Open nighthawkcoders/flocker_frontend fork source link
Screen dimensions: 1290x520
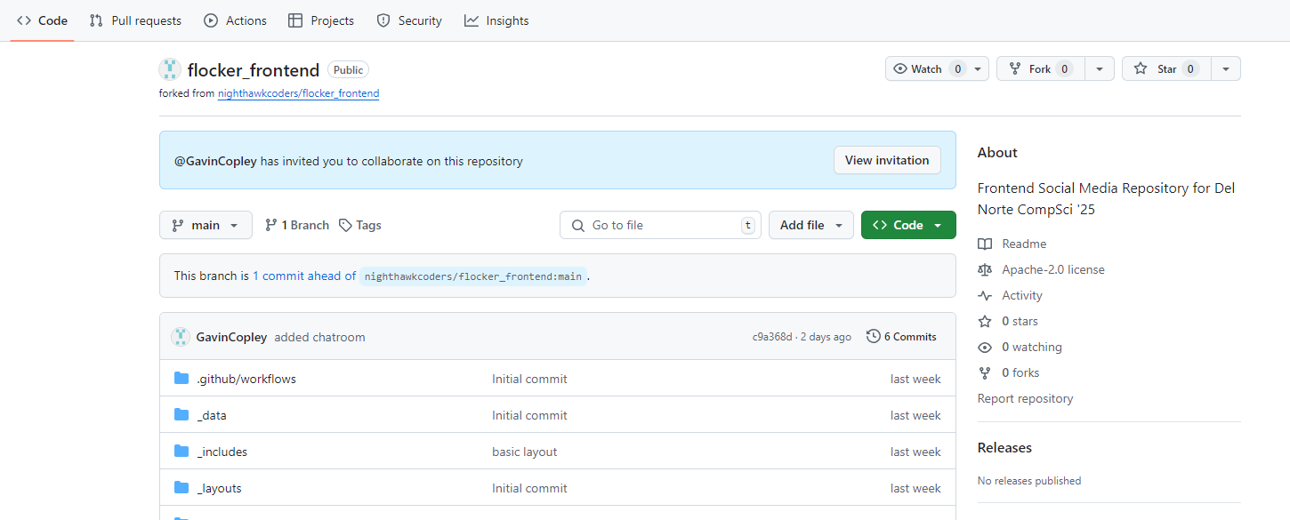[x=298, y=93]
